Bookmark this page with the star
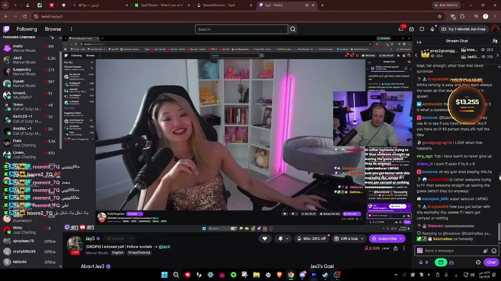The height and width of the screenshot is (281, 501). tap(440, 16)
